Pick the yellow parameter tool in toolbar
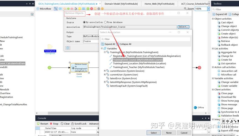This screenshot has width=239, height=136. coord(80,9)
